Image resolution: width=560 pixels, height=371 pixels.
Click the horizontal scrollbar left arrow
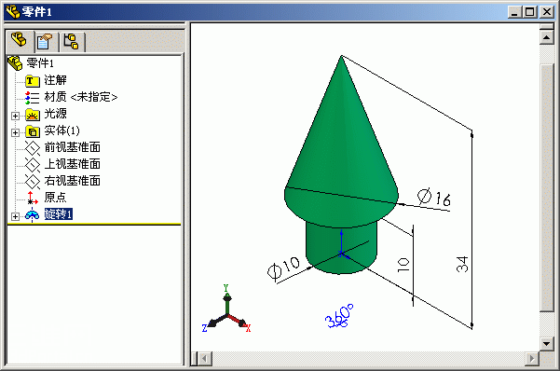point(205,358)
